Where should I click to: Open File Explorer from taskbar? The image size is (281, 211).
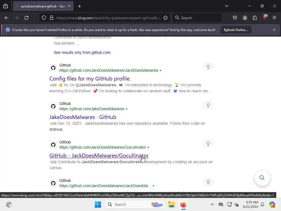[x=171, y=204]
